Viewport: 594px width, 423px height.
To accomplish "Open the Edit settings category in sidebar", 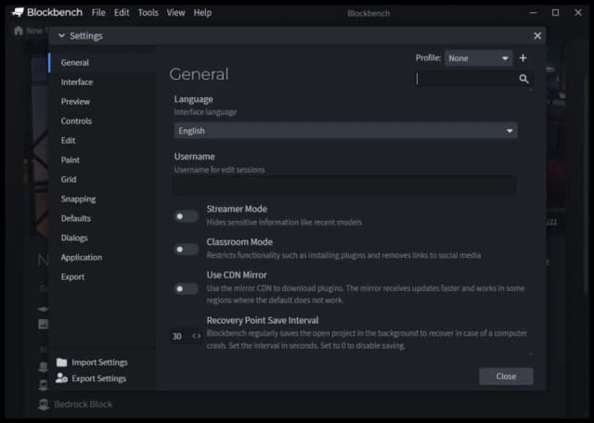I will 102,140.
